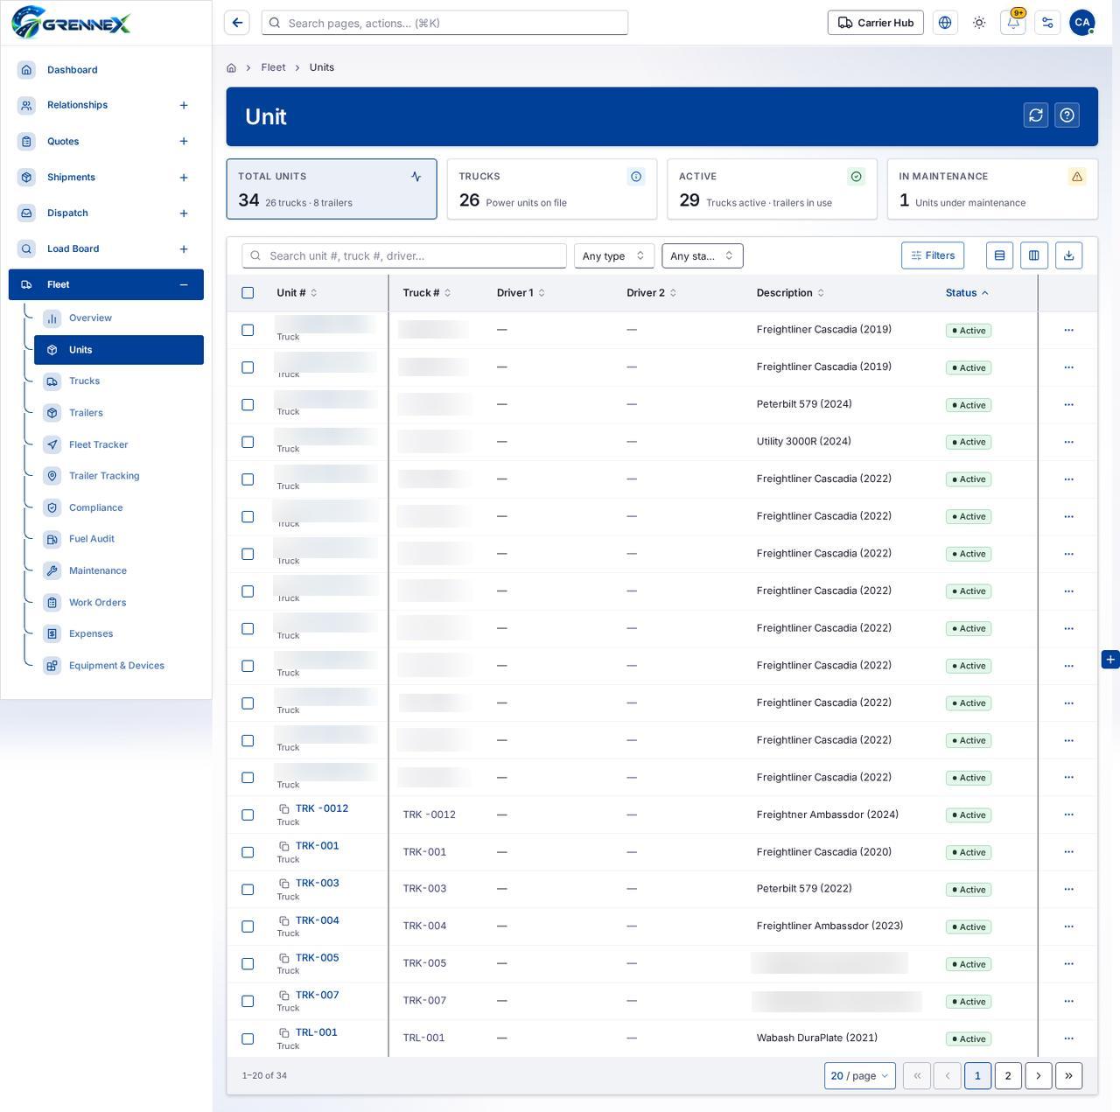The image size is (1120, 1112).
Task: Open the TRK-005 unit link
Action: [317, 957]
